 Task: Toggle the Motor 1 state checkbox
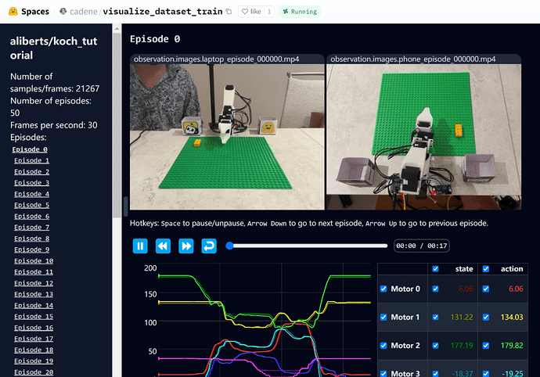[436, 317]
